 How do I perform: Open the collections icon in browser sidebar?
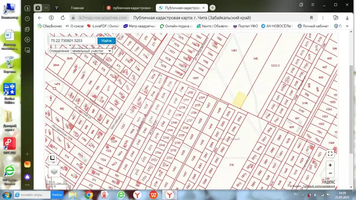click(x=27, y=29)
